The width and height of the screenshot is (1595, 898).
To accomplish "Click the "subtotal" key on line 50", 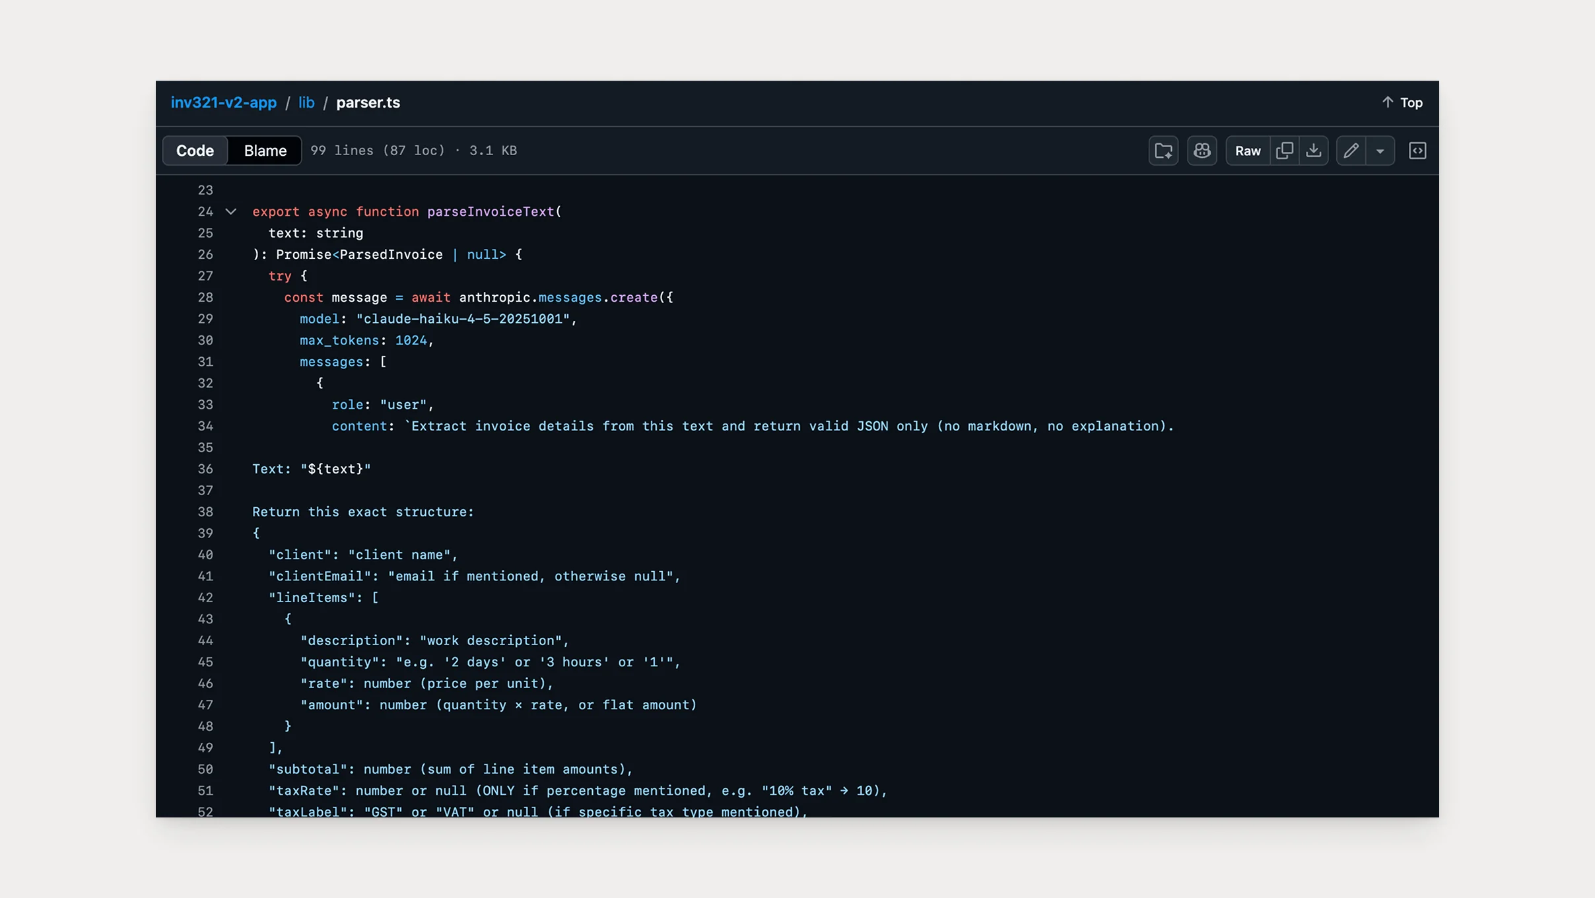I will point(308,769).
